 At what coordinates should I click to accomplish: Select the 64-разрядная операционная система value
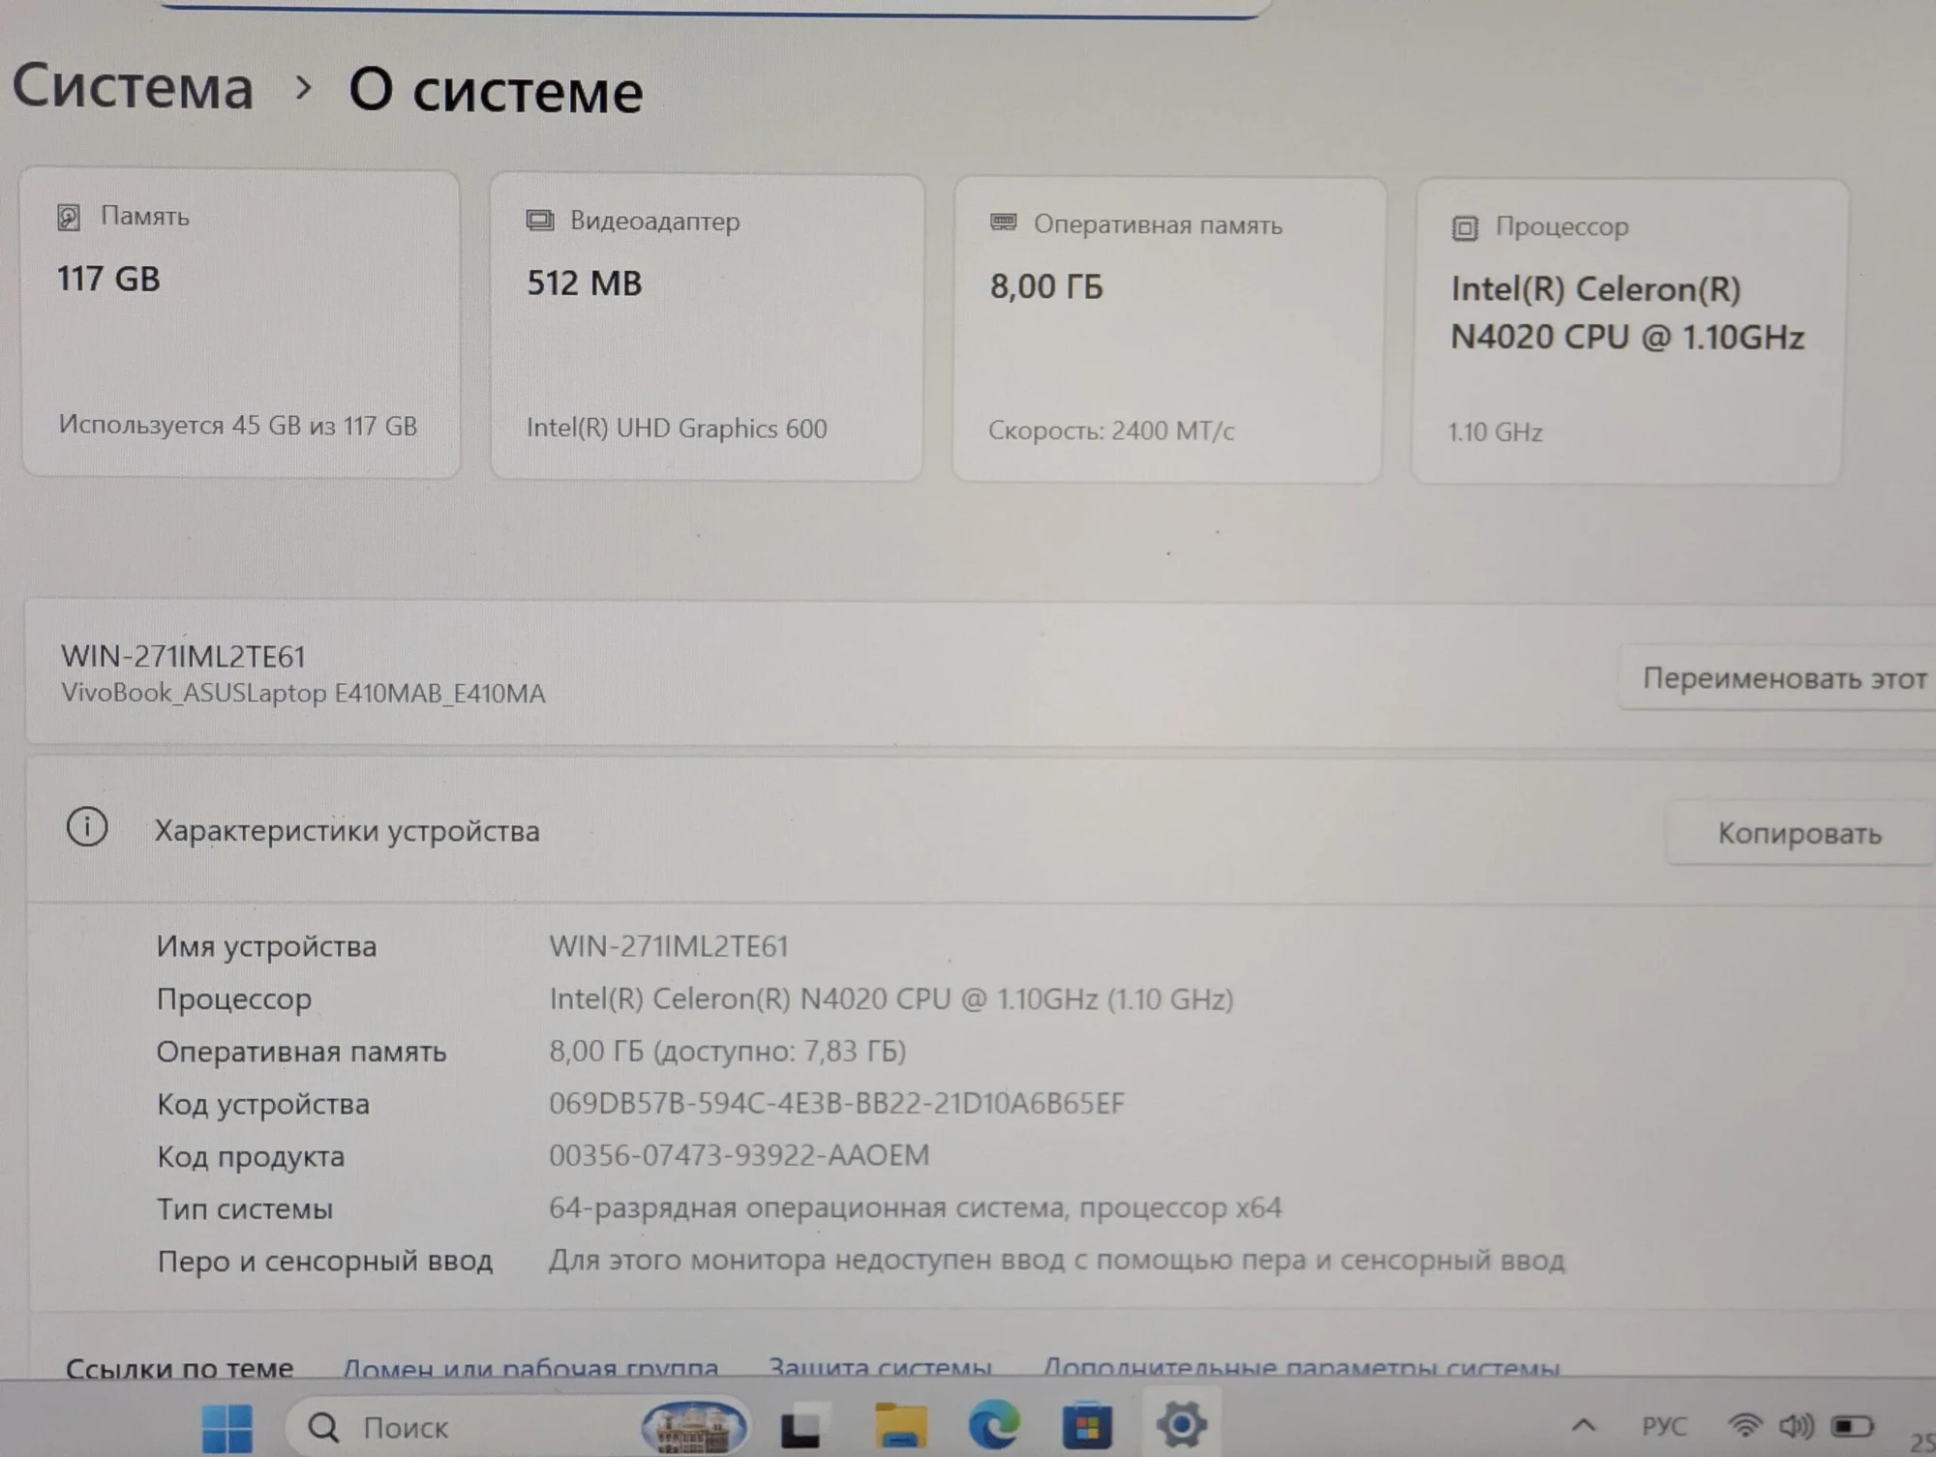[915, 1207]
